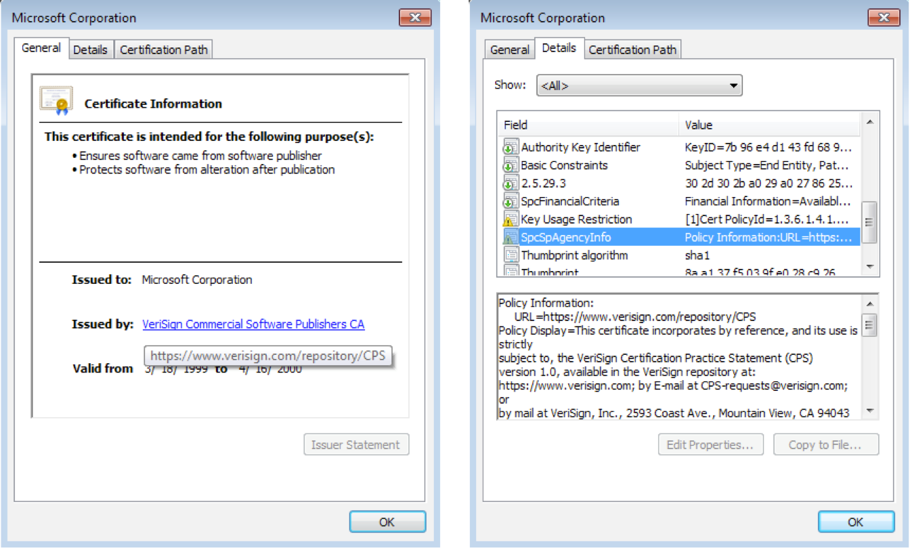Select Details tab in right window
This screenshot has height=548, width=910.
pos(559,48)
